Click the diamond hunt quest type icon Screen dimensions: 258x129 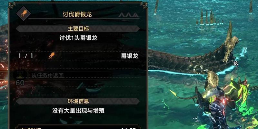[24, 14]
